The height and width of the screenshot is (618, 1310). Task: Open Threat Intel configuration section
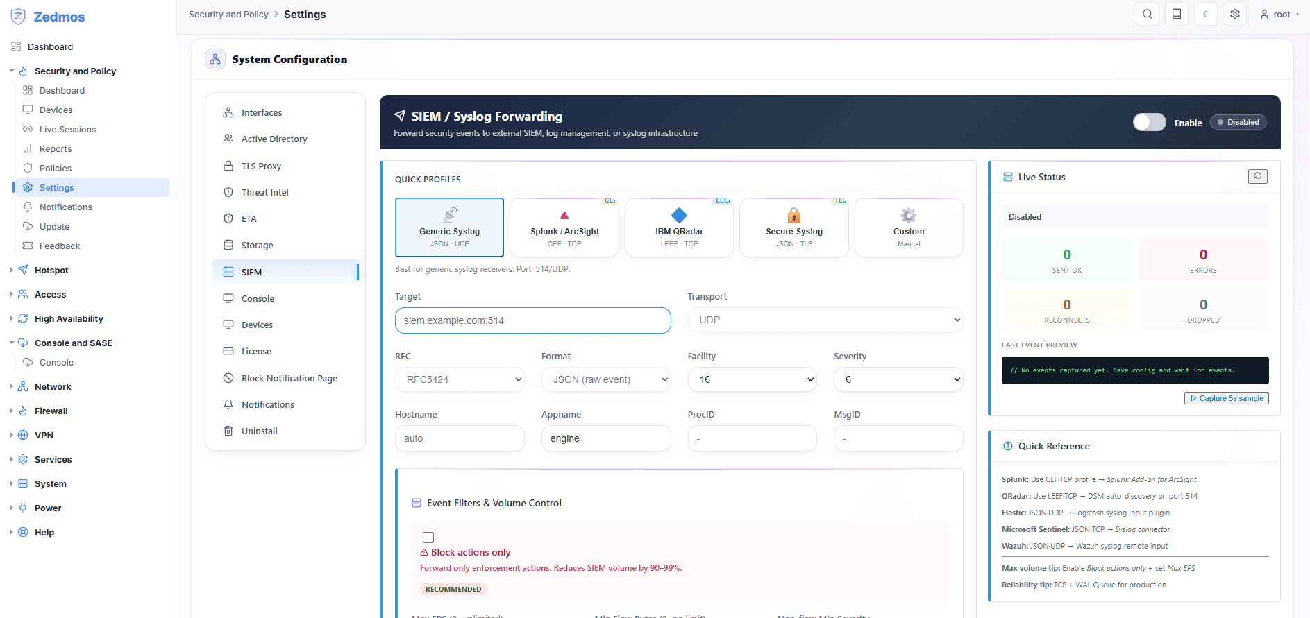[x=285, y=192]
